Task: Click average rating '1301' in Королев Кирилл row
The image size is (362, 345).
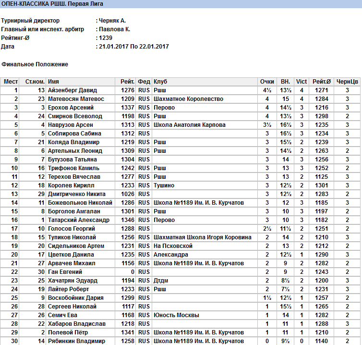Action: point(322,185)
